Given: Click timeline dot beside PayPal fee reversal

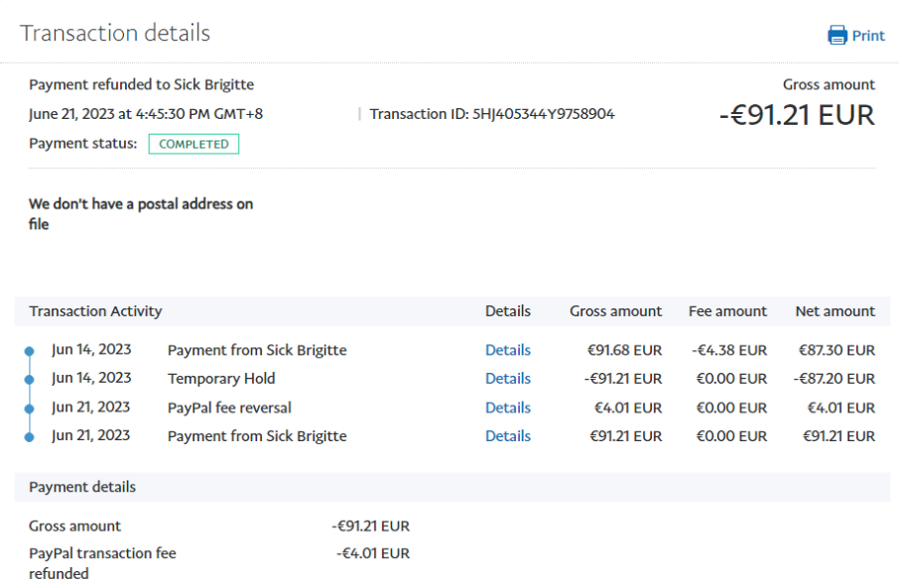Looking at the screenshot, I should (29, 408).
